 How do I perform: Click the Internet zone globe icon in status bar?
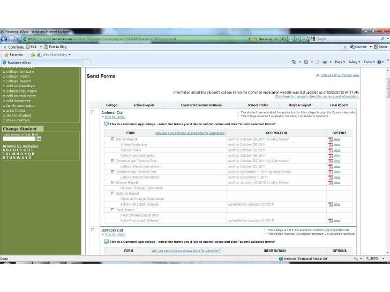coord(281,259)
